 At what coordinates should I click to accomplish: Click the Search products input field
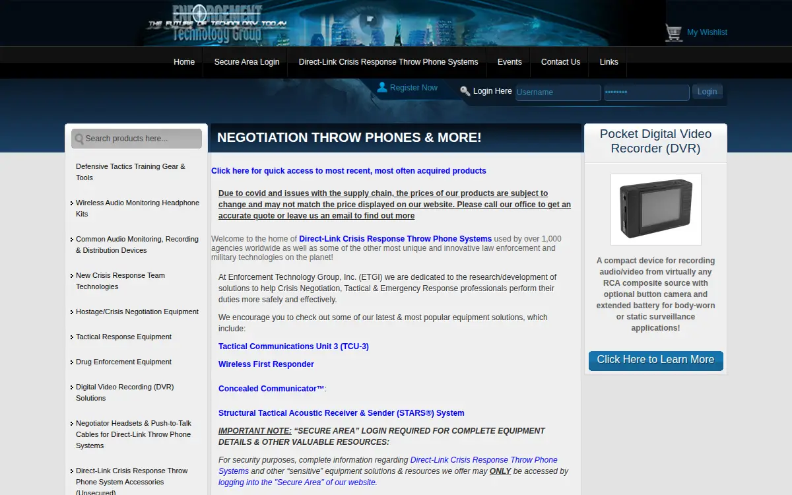click(137, 139)
